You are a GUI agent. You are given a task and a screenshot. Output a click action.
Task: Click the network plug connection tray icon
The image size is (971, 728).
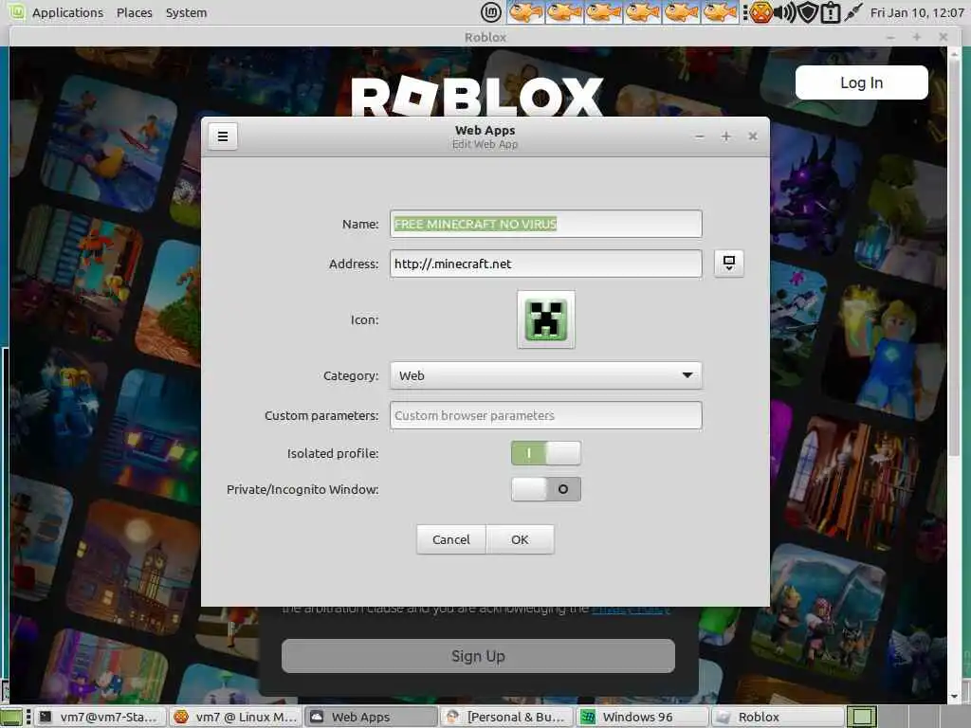click(852, 12)
